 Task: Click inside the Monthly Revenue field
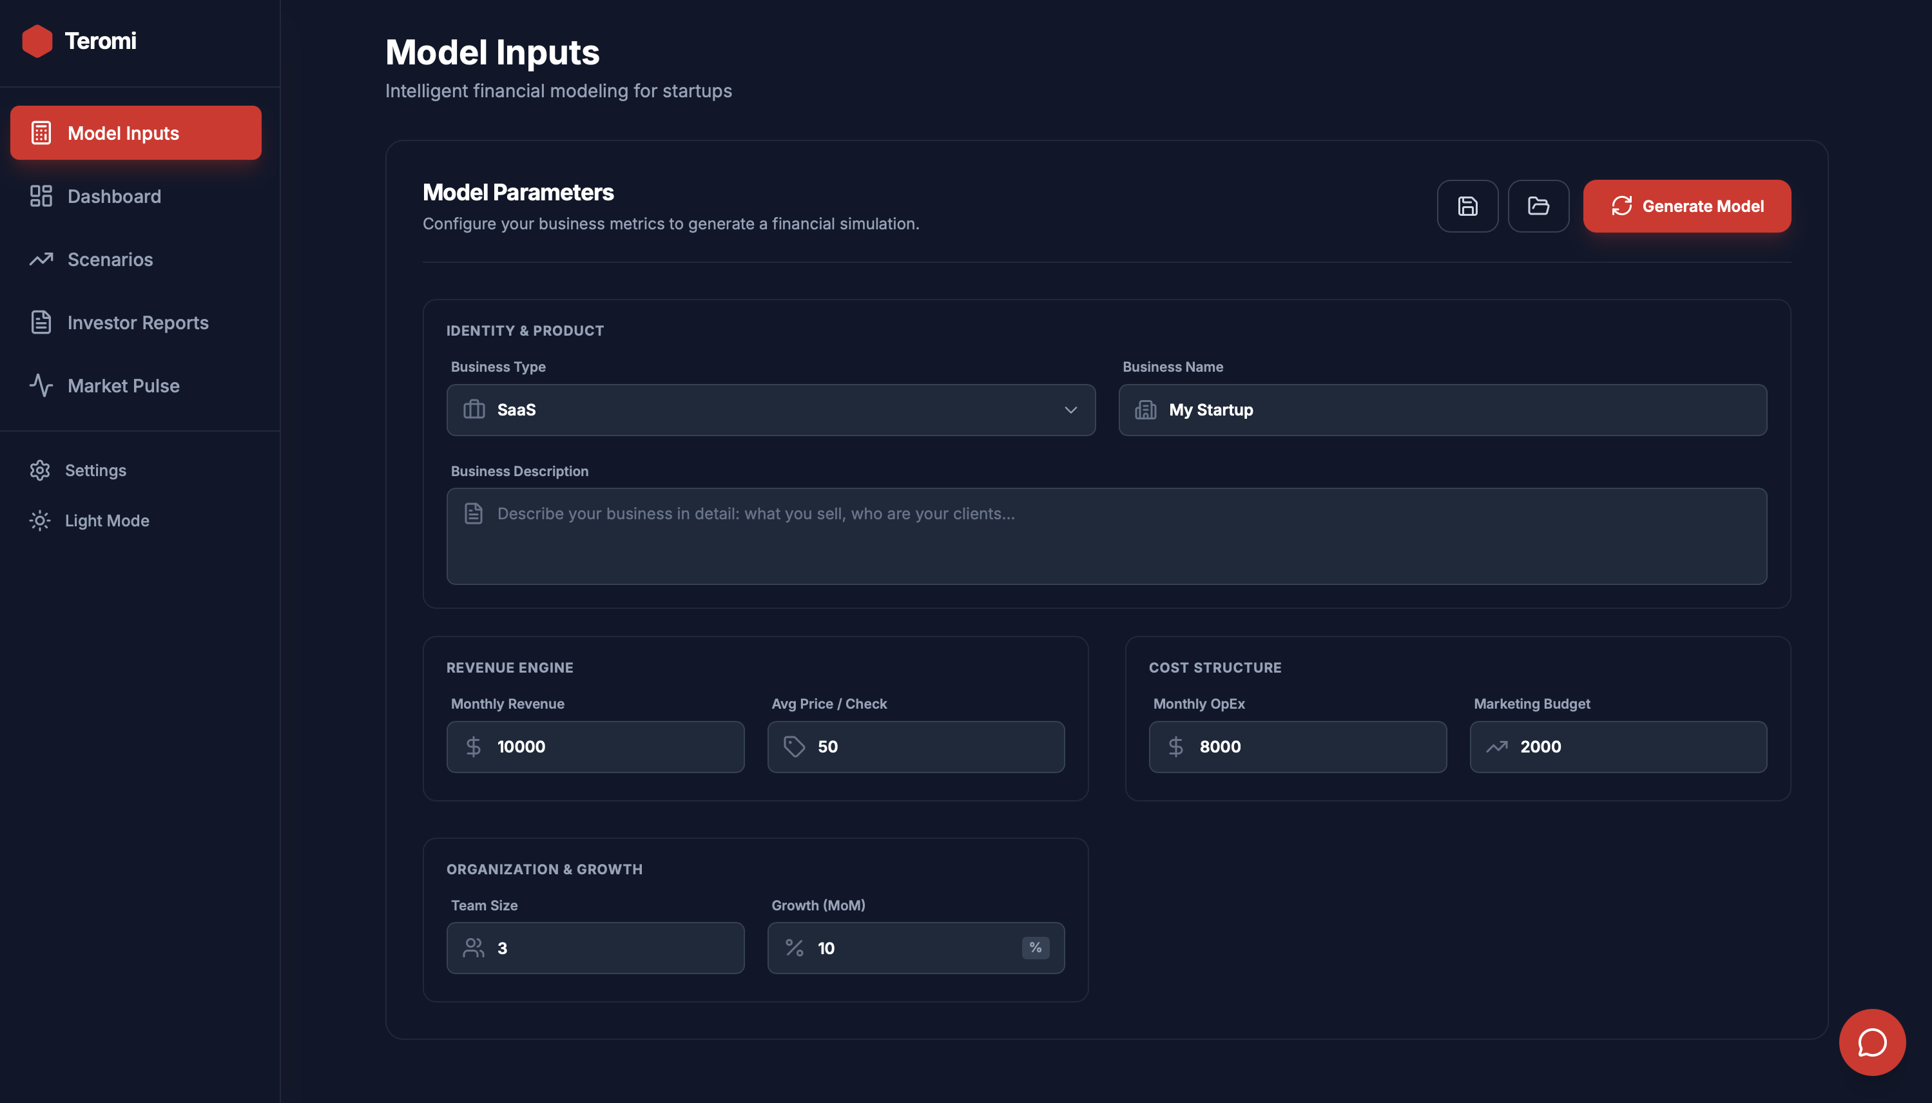point(595,746)
